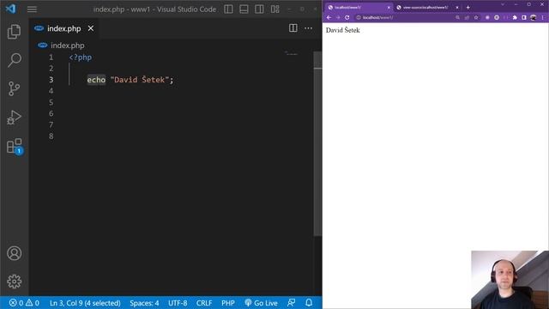Switch to the localhost/www1 browser tab

pyautogui.click(x=358, y=8)
